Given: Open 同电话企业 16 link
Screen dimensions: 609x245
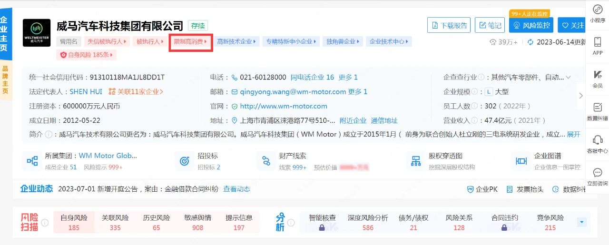Looking at the screenshot, I should click(312, 77).
